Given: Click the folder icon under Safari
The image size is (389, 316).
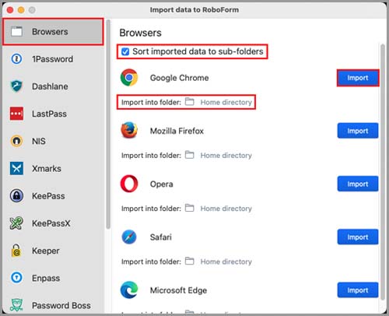Looking at the screenshot, I should (x=189, y=261).
